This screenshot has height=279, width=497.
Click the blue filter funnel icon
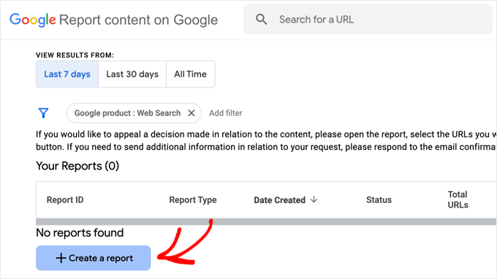(x=43, y=113)
